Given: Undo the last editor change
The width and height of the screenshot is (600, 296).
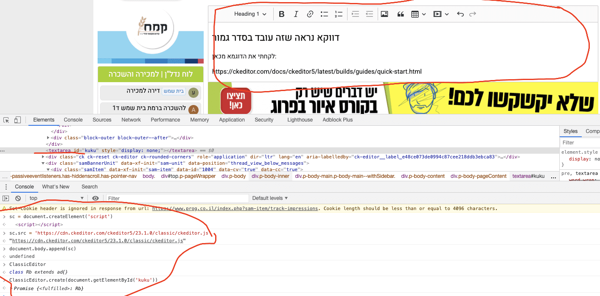Looking at the screenshot, I should point(460,14).
